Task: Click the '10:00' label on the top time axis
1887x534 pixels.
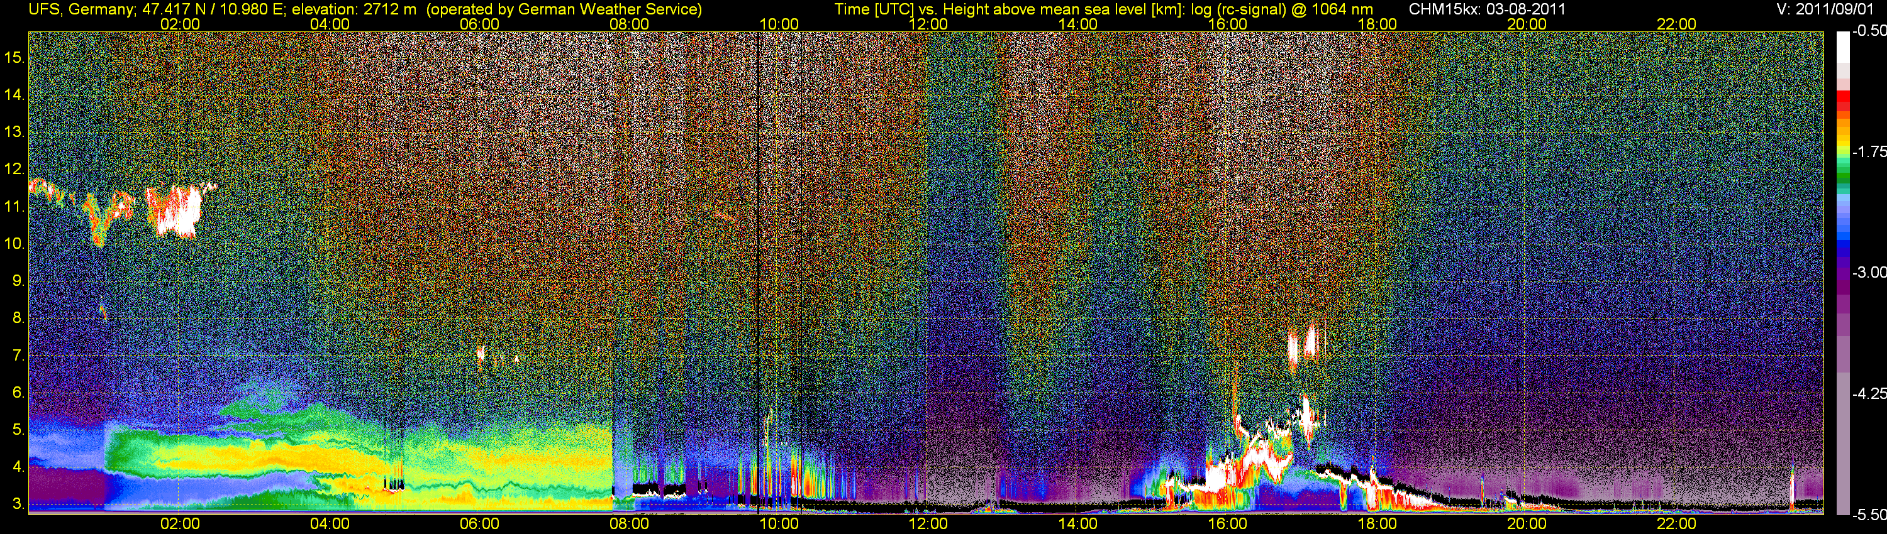Action: 779,24
